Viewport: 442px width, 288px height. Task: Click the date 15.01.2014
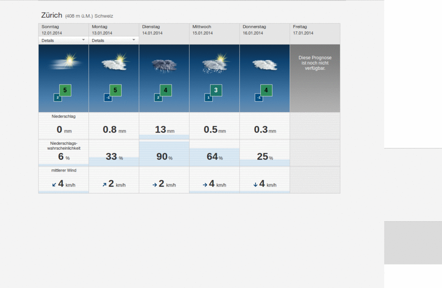click(x=202, y=33)
